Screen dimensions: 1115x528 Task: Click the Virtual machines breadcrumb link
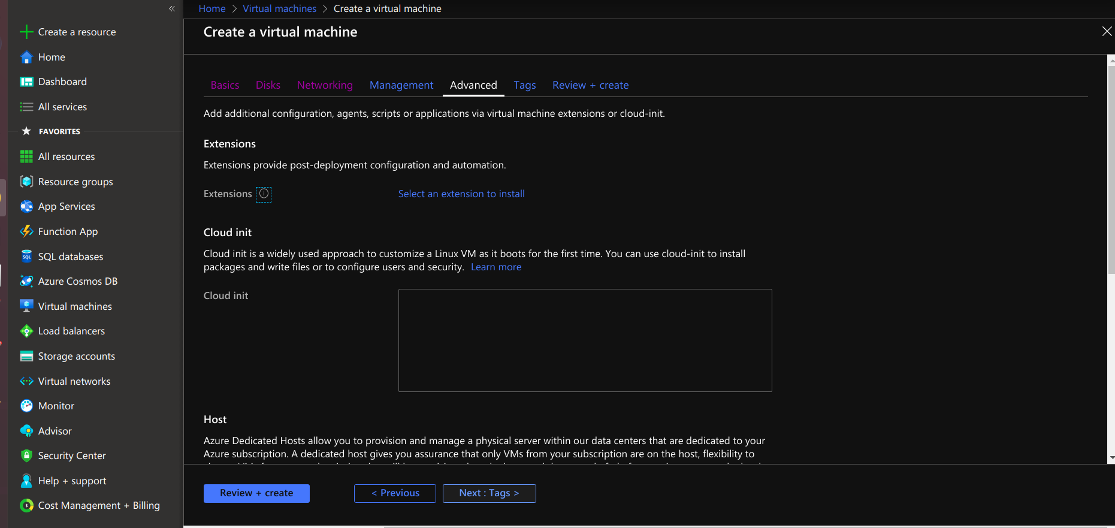279,8
